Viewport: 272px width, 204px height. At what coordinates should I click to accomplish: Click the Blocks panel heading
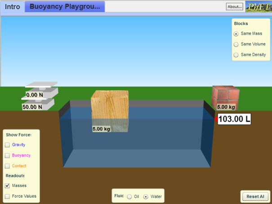tap(241, 23)
